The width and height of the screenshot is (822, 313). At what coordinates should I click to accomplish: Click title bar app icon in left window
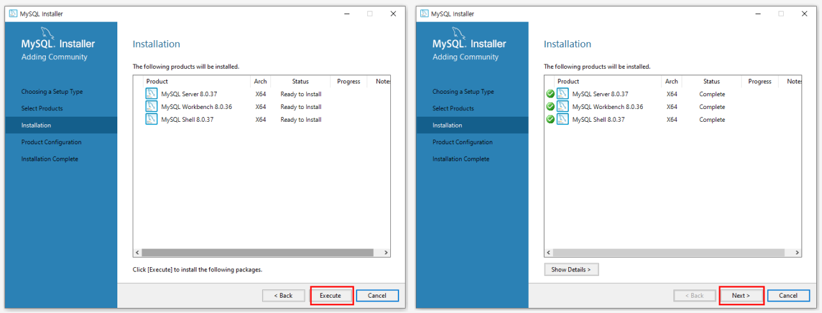click(13, 13)
